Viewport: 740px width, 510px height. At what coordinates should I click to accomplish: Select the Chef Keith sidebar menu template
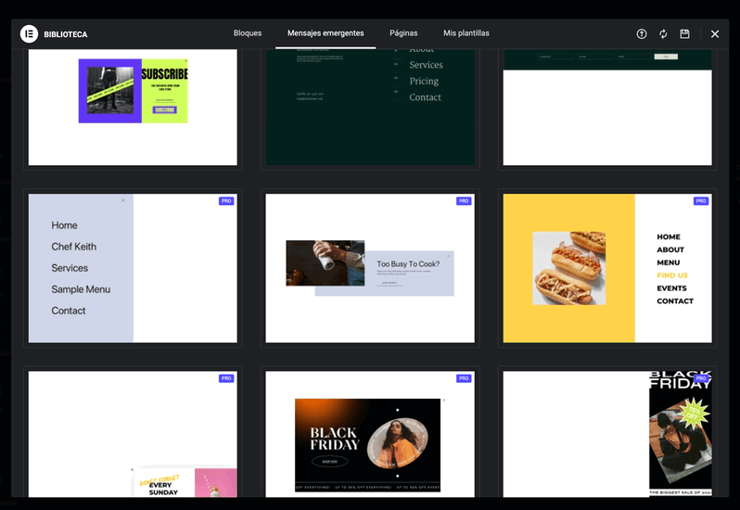(134, 268)
